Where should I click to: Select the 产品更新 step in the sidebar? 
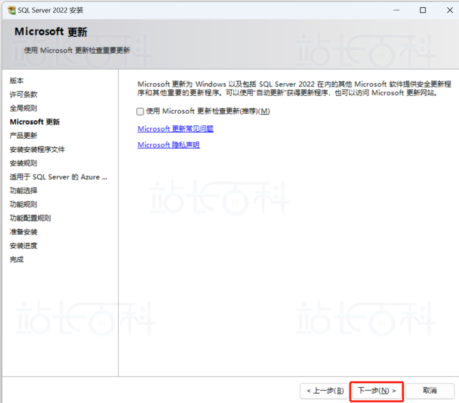pos(23,136)
